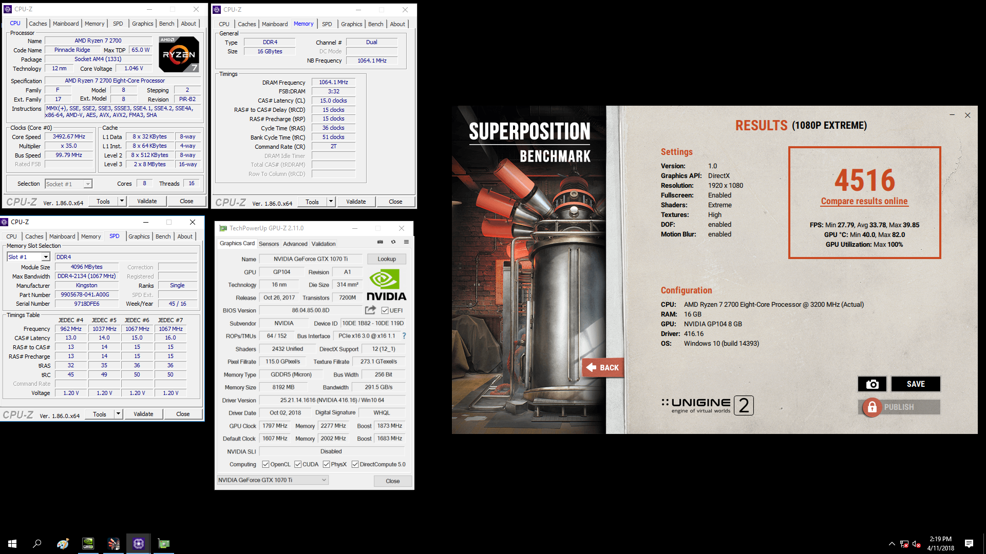Toggle the PhysX checkbox
Image resolution: width=986 pixels, height=554 pixels.
326,464
